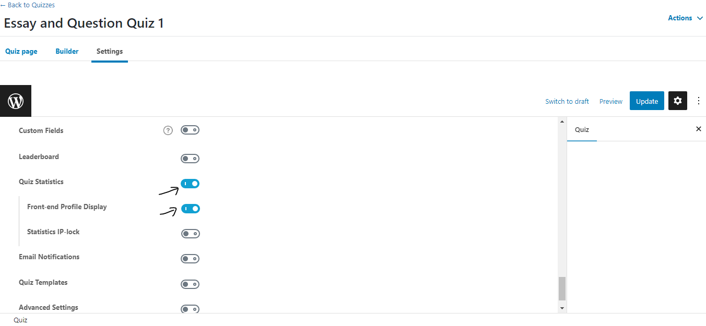
Task: Click scrollbar down arrow
Action: click(x=562, y=308)
